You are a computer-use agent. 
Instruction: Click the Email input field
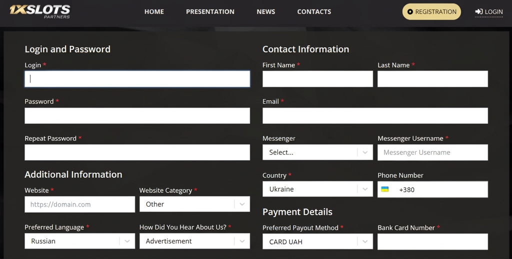point(375,116)
